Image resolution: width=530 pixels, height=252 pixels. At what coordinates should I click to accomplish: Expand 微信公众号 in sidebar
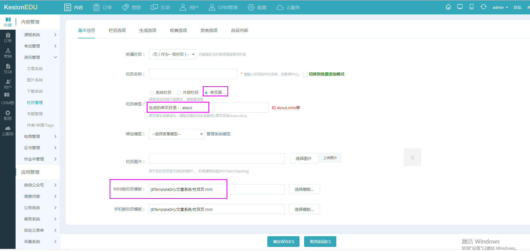coord(38,185)
